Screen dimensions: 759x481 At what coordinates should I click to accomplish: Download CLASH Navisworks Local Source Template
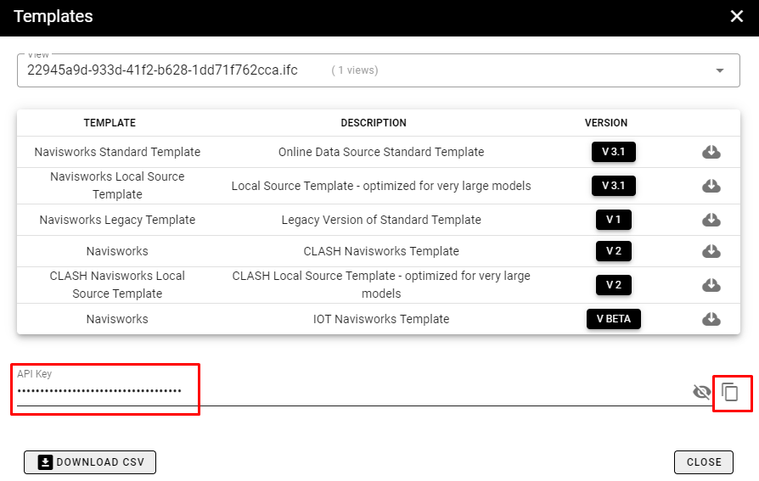[x=711, y=285]
